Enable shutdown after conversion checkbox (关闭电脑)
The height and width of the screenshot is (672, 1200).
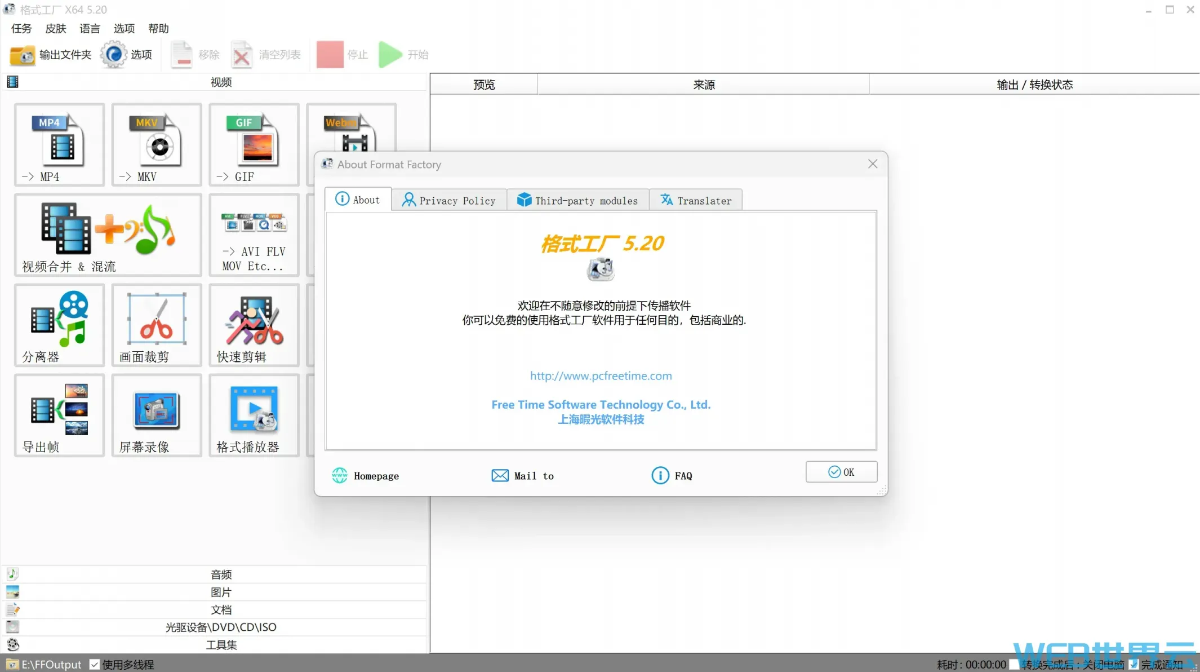1015,665
